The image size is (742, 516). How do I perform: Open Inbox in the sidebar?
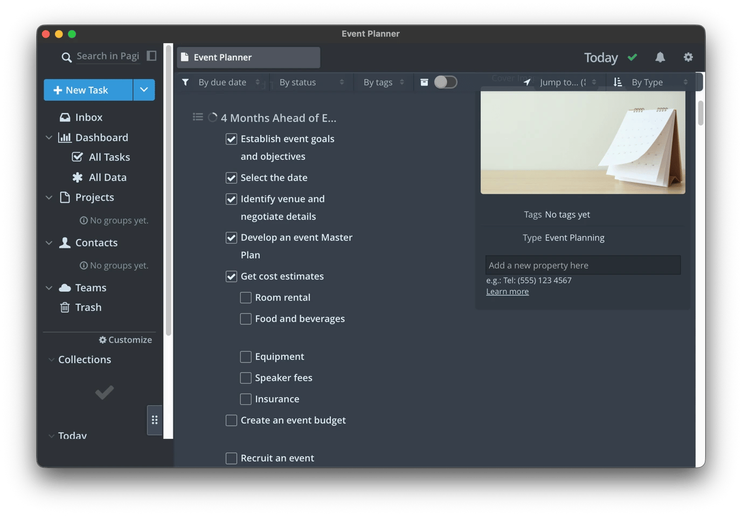(x=88, y=117)
